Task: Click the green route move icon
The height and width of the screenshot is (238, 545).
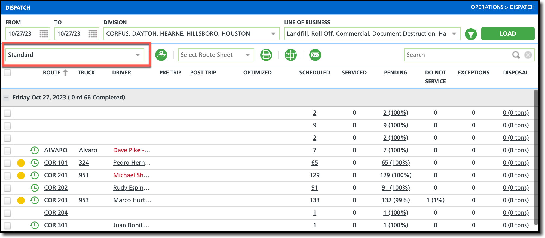Action: [x=291, y=55]
